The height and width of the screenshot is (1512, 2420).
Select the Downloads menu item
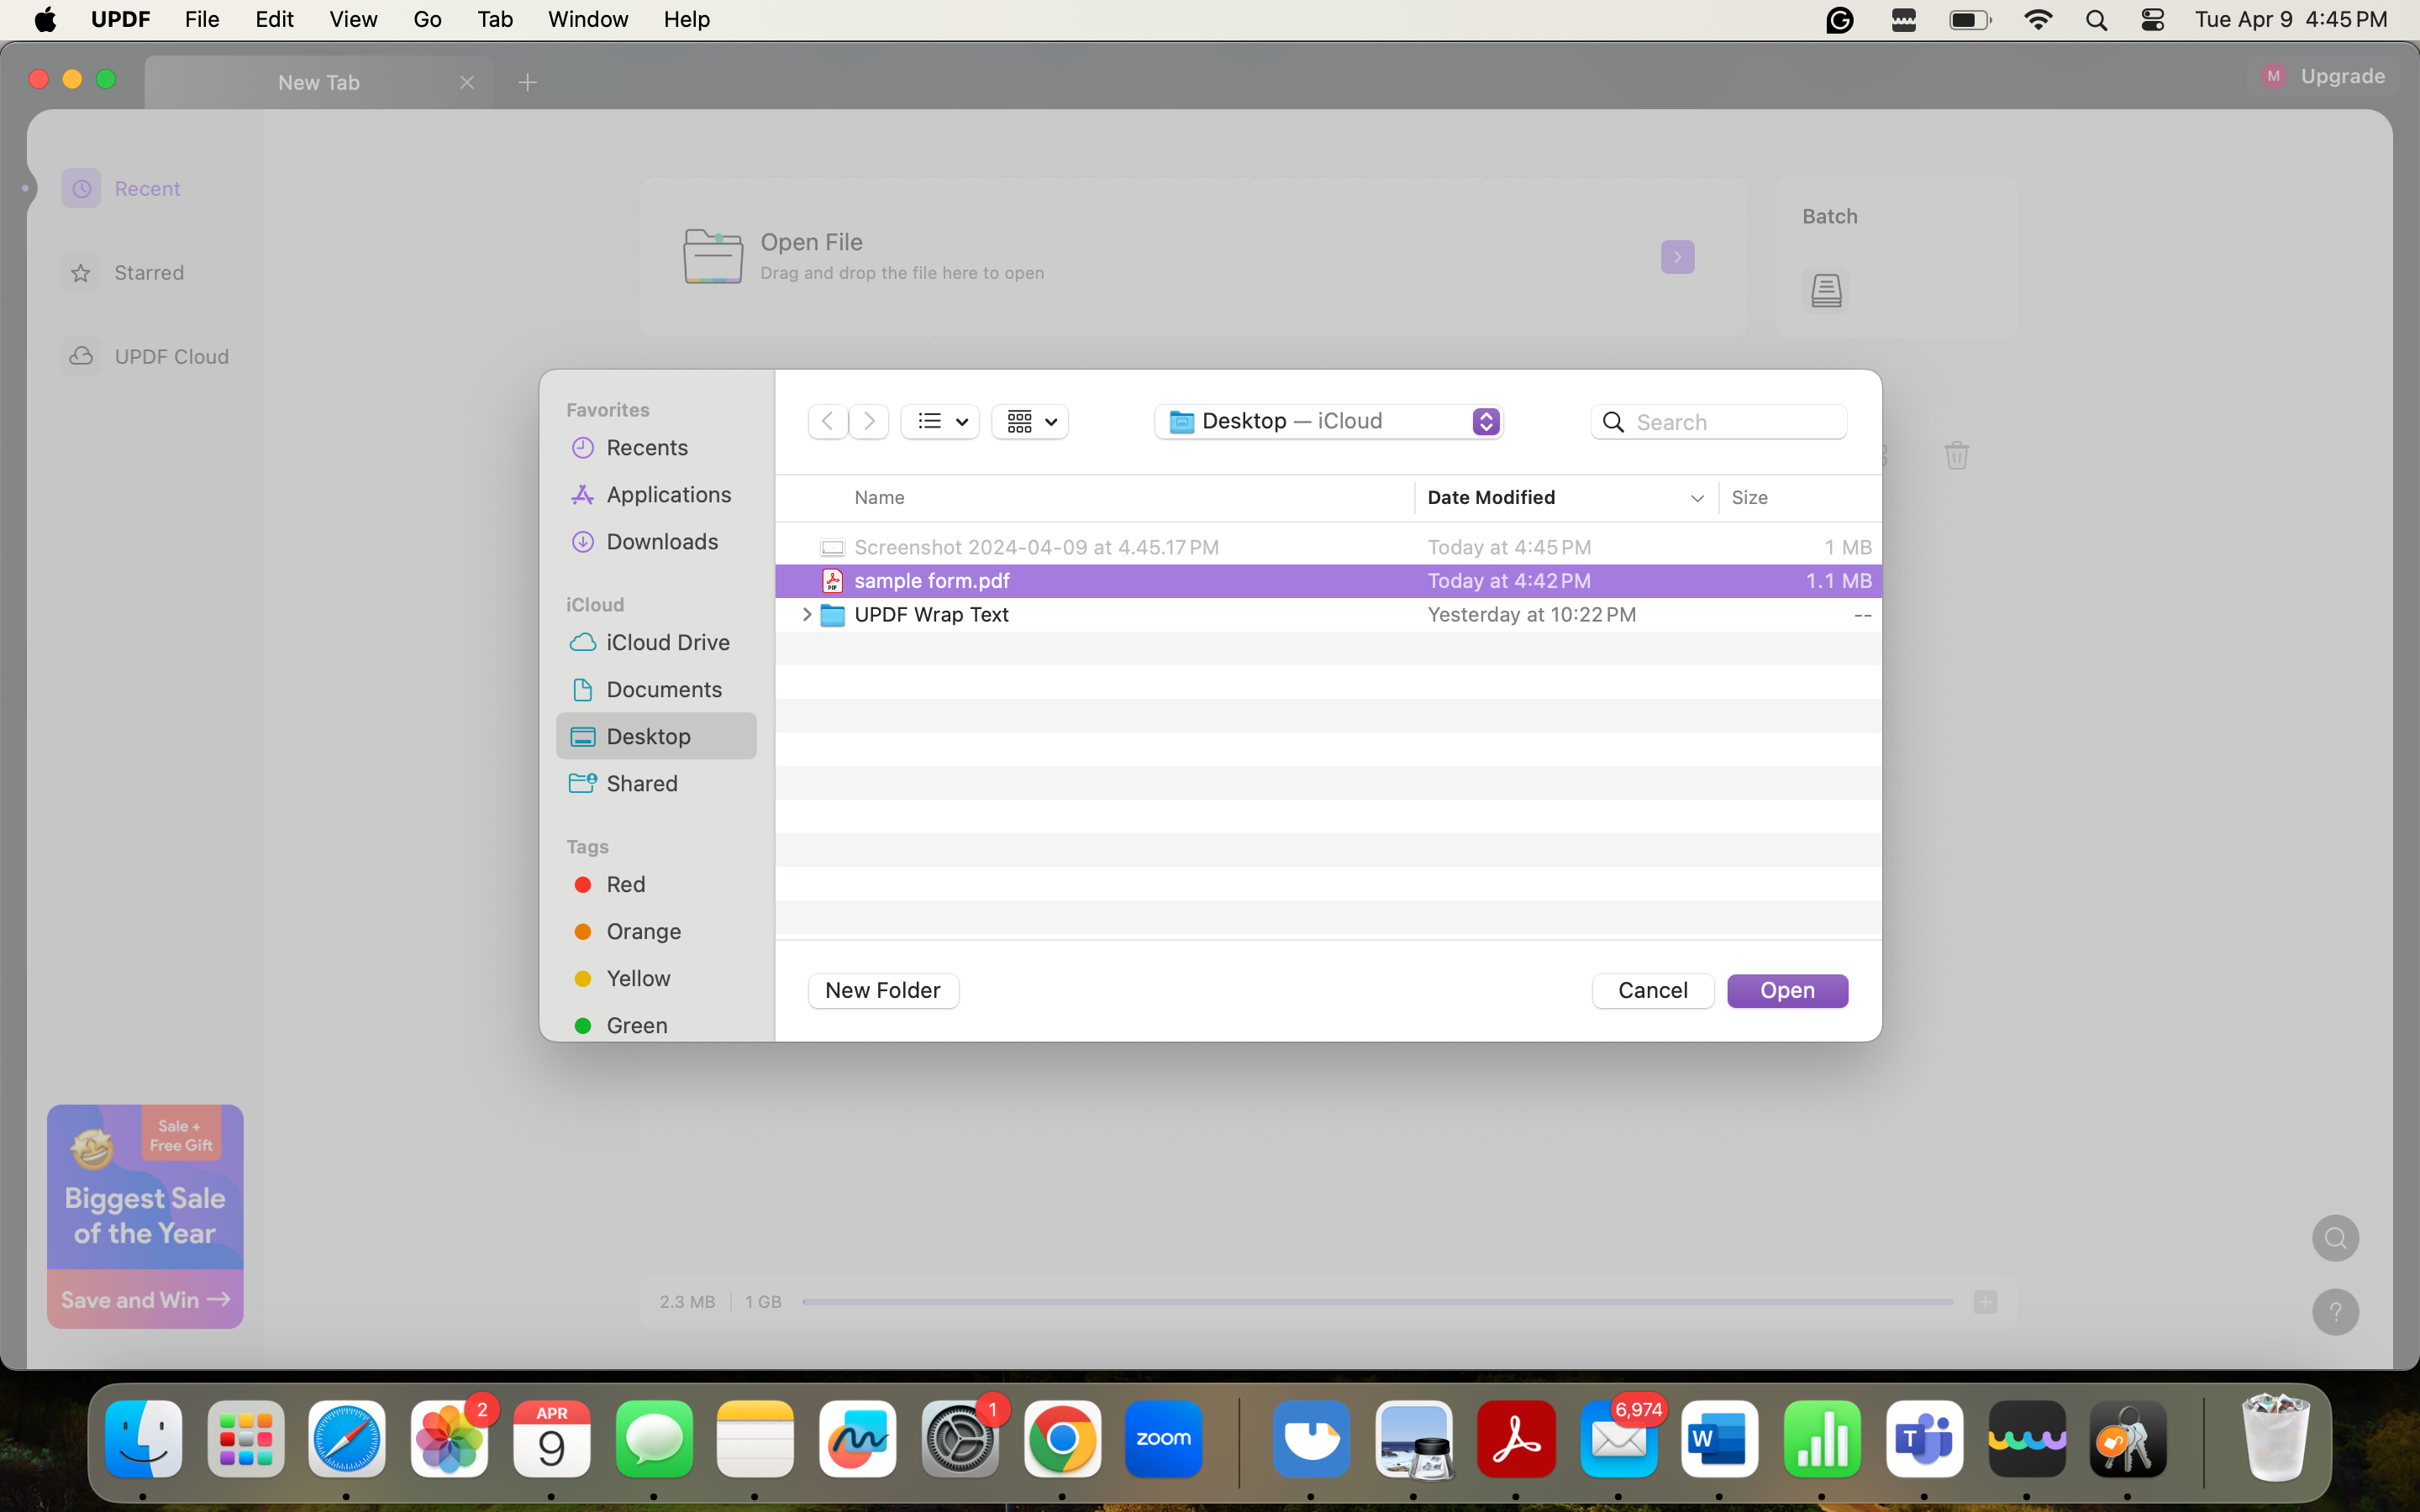(x=662, y=540)
